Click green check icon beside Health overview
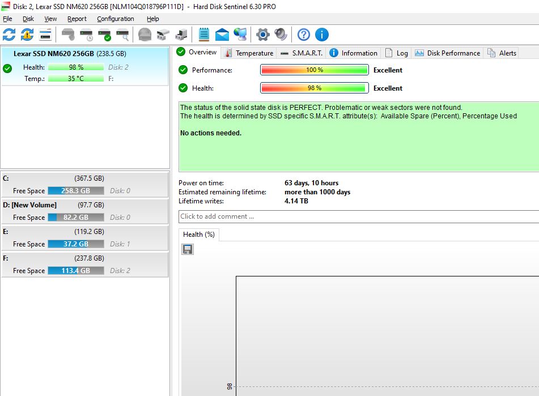The width and height of the screenshot is (539, 396). 183,88
